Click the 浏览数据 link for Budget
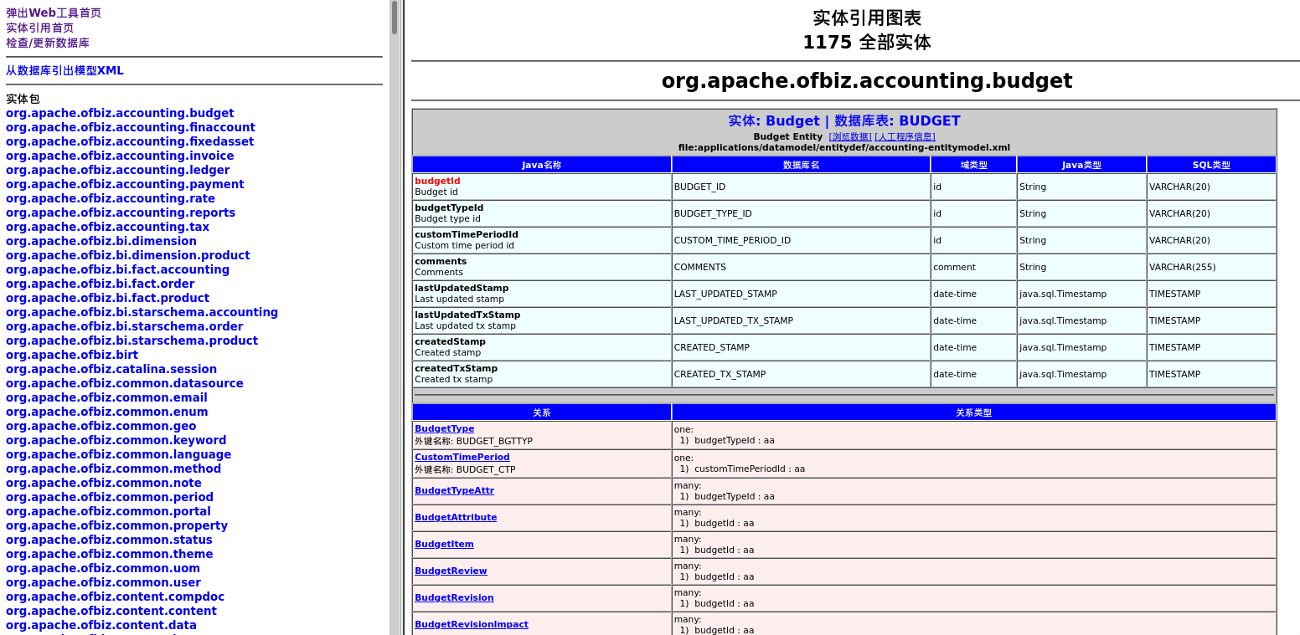Screen dimensions: 1300x635 [x=850, y=136]
